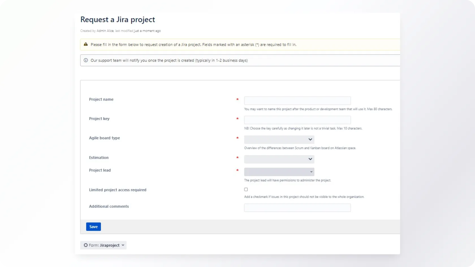The image size is (475, 267).
Task: Click the Request a Jira project page title
Action: [x=118, y=19]
